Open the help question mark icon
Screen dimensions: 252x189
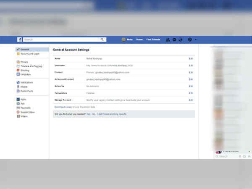point(190,39)
